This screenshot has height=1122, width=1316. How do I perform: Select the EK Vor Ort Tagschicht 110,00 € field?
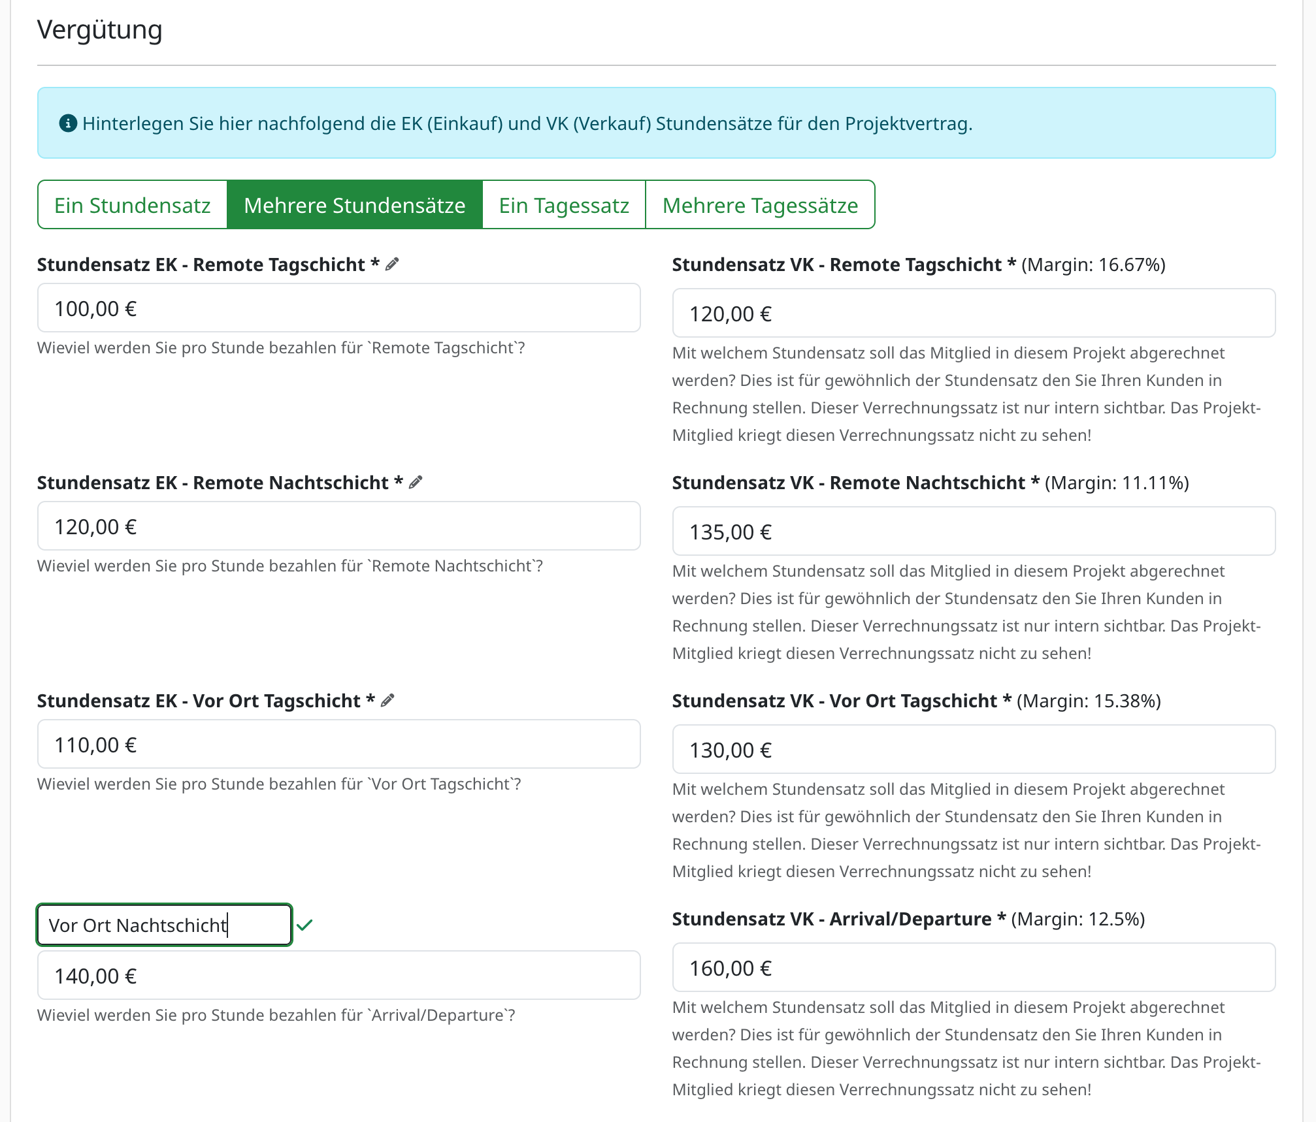(x=338, y=745)
